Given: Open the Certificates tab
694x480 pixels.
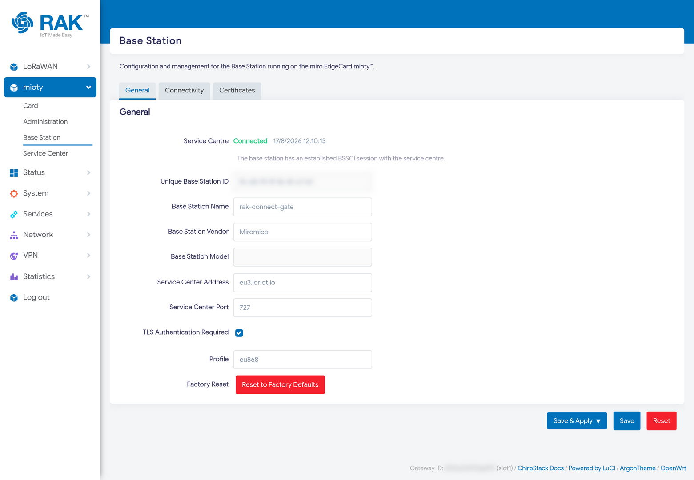Looking at the screenshot, I should pyautogui.click(x=237, y=91).
